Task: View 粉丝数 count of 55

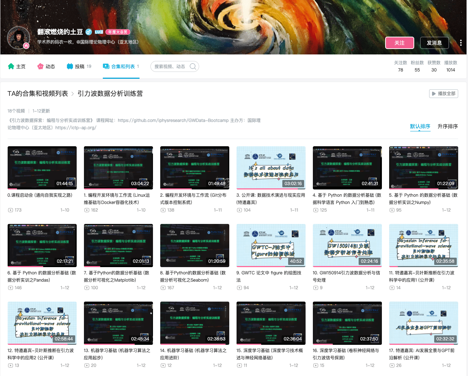Action: point(417,66)
